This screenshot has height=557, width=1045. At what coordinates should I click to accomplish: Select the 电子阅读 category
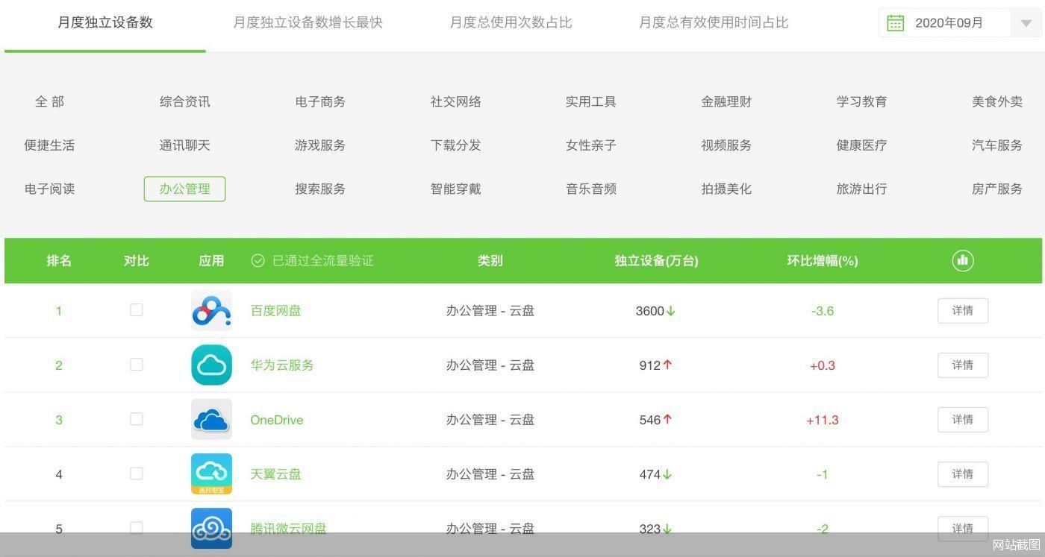point(49,189)
